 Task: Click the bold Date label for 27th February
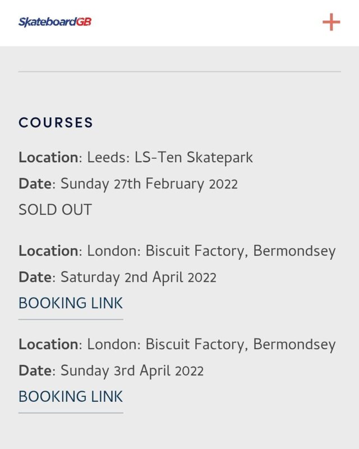[35, 184]
